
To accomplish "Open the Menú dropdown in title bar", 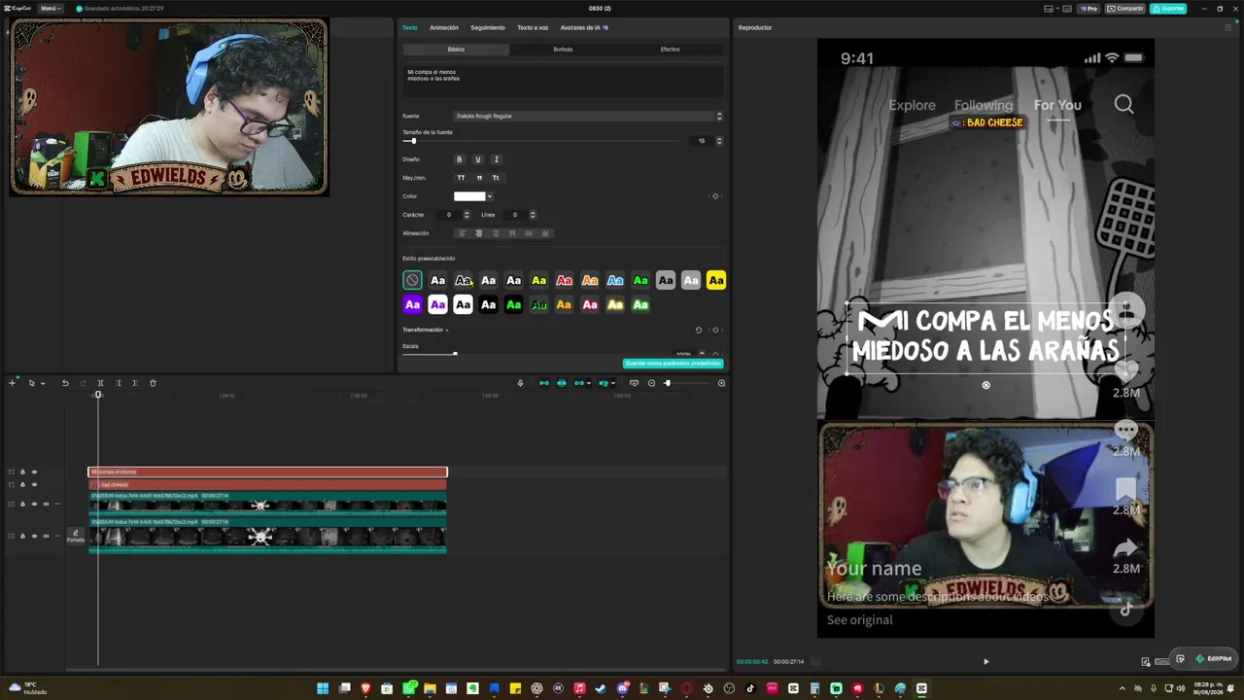I will (50, 9).
